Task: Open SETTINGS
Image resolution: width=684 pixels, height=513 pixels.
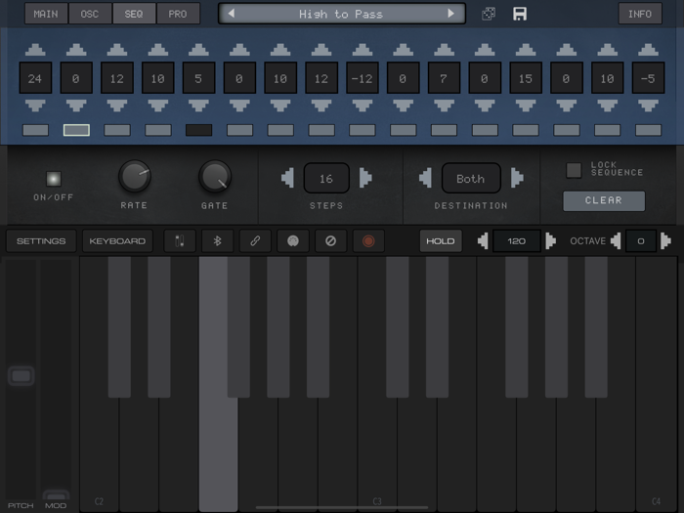Action: click(x=41, y=240)
